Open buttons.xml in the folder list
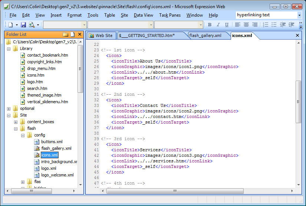The width and height of the screenshot is (306, 206). pyautogui.click(x=52, y=142)
